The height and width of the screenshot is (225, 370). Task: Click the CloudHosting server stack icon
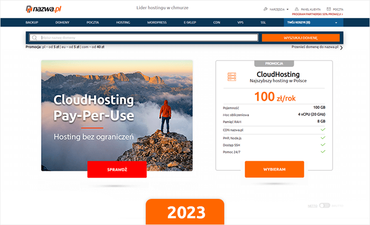(232, 77)
